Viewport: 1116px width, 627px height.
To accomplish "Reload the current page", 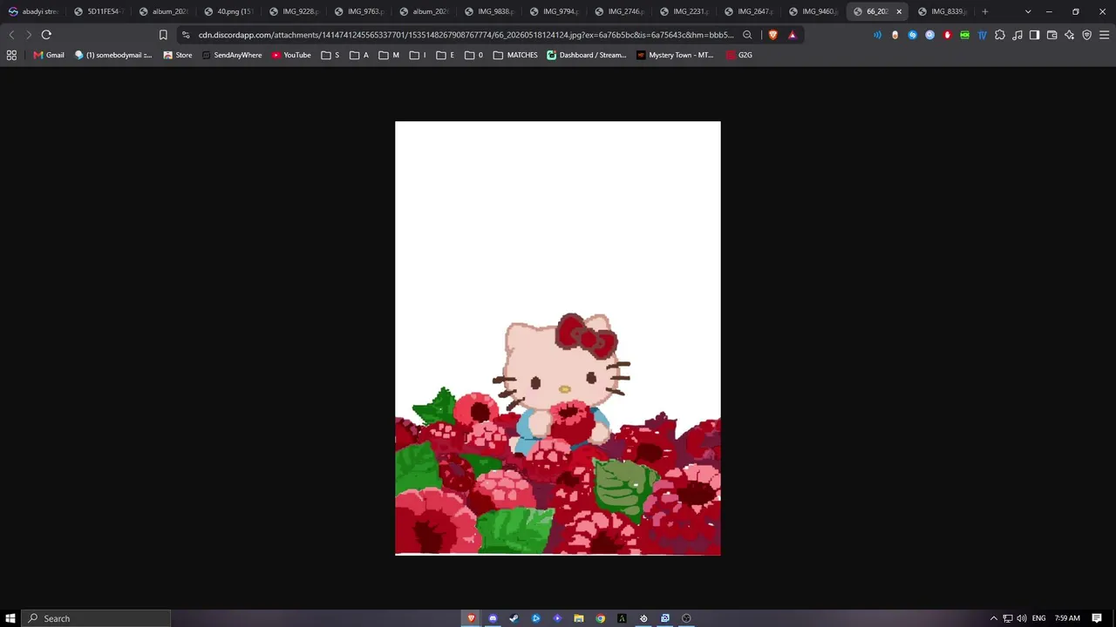I will point(46,35).
